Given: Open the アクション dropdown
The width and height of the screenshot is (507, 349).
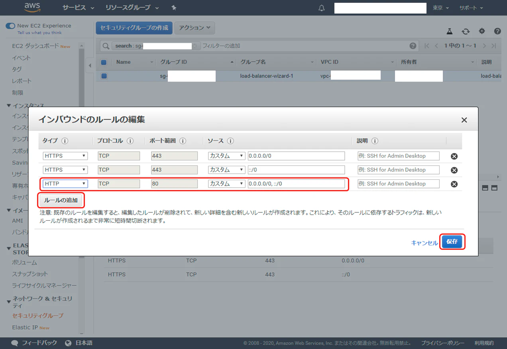Looking at the screenshot, I should click(x=195, y=28).
